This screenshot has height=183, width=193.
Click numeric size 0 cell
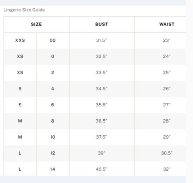click(52, 57)
